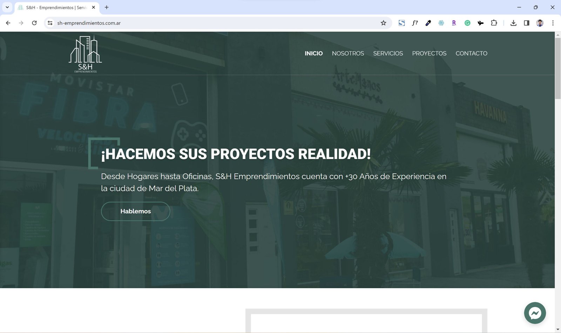Open a new browser tab
This screenshot has width=561, height=333.
[x=107, y=7]
